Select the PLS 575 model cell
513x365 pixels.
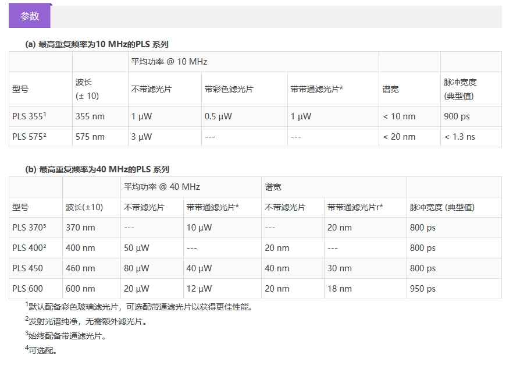tap(29, 137)
